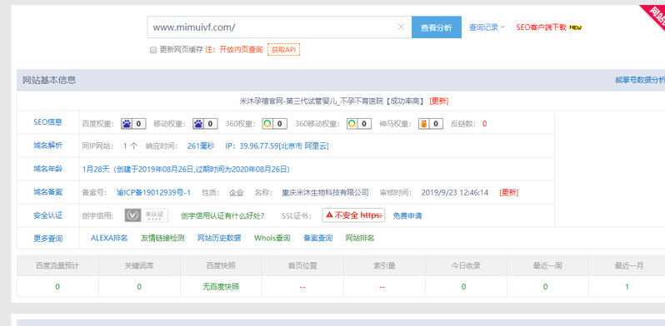Open the 网站排名 link
The height and width of the screenshot is (326, 665).
(360, 238)
